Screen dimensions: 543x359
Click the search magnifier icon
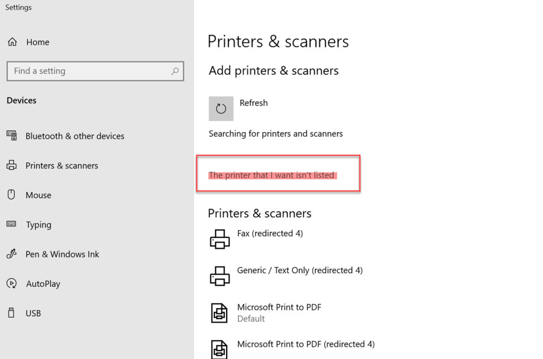point(175,71)
